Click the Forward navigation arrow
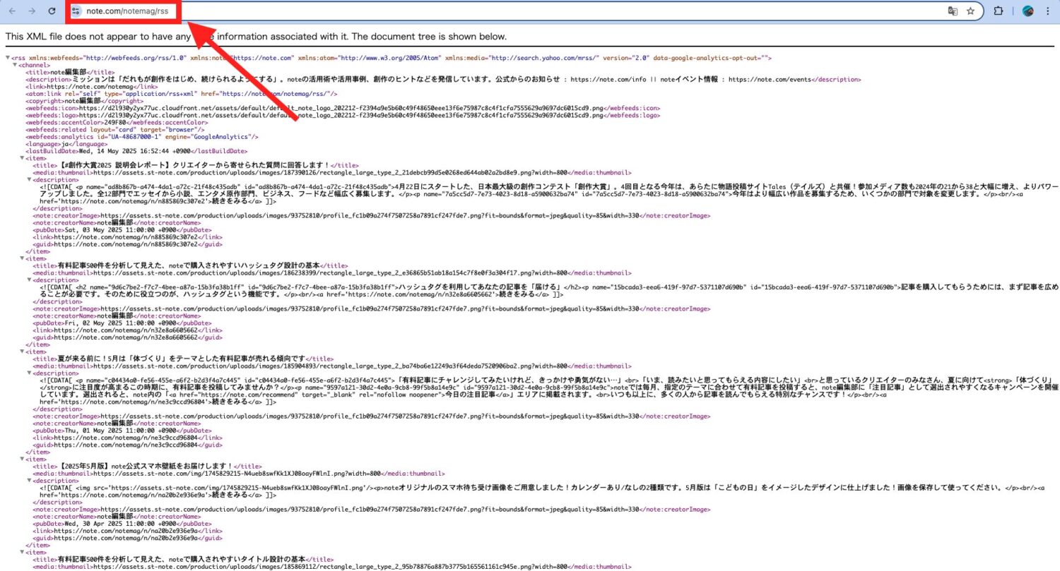1060x571 pixels. 32,11
